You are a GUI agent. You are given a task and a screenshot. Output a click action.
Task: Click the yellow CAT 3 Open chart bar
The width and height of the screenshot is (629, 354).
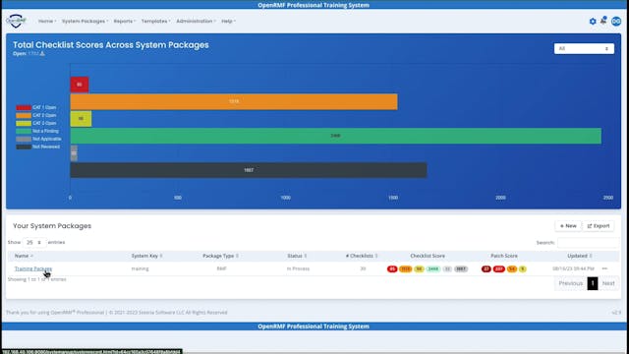tap(81, 119)
